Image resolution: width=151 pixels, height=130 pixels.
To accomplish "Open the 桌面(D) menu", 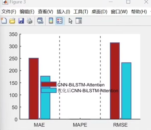I will (99, 12).
